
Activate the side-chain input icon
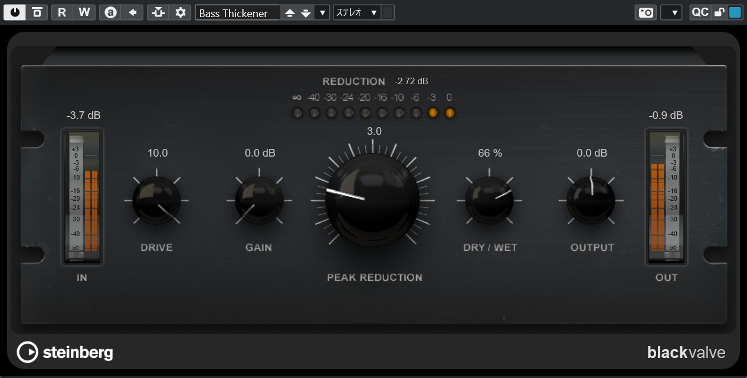coord(158,12)
